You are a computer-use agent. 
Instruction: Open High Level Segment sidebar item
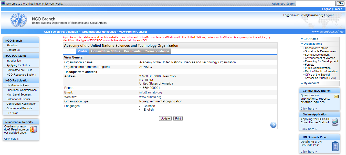point(19,94)
